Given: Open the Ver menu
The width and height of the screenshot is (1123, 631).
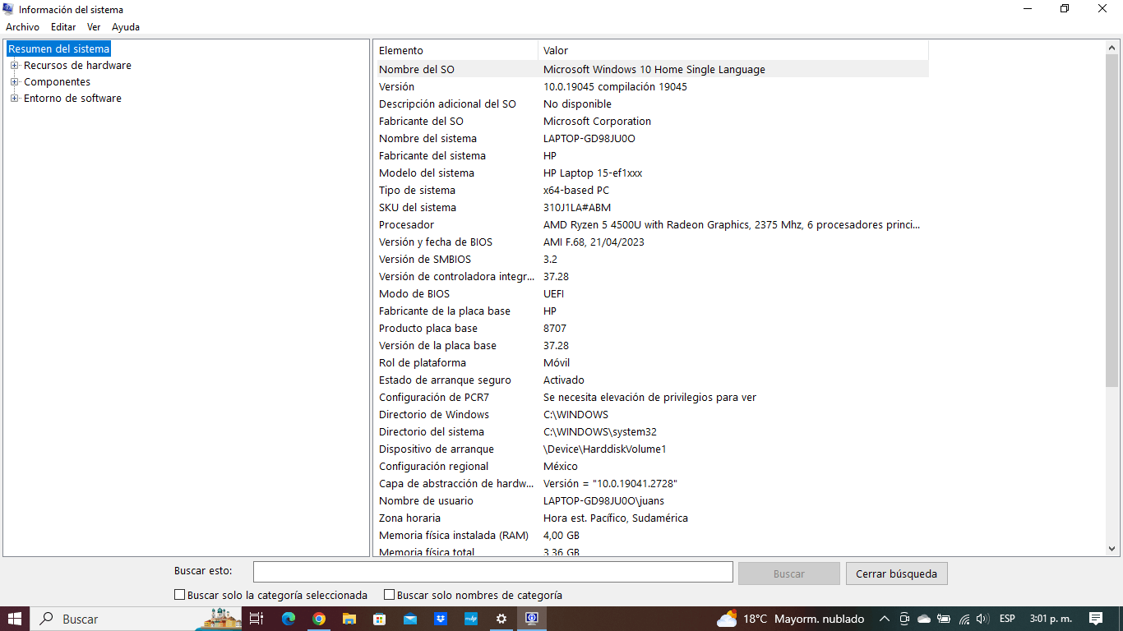Looking at the screenshot, I should pos(94,27).
